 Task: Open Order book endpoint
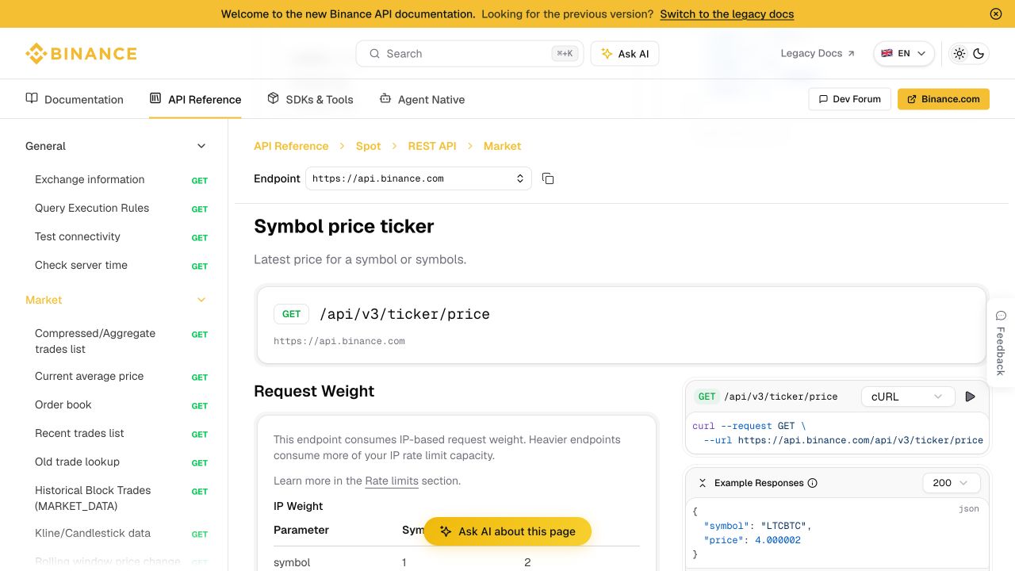[x=121, y=405]
